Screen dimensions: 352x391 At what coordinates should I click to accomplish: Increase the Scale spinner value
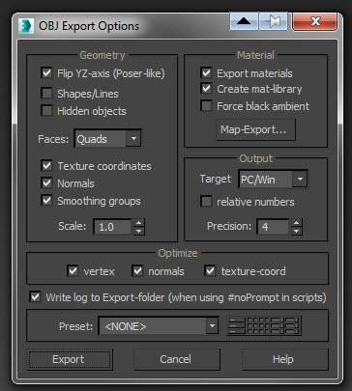pyautogui.click(x=138, y=223)
